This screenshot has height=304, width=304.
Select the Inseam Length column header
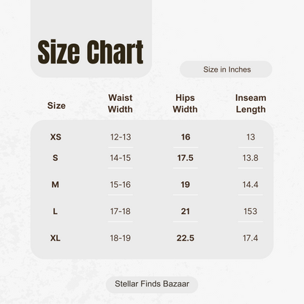[x=251, y=104]
